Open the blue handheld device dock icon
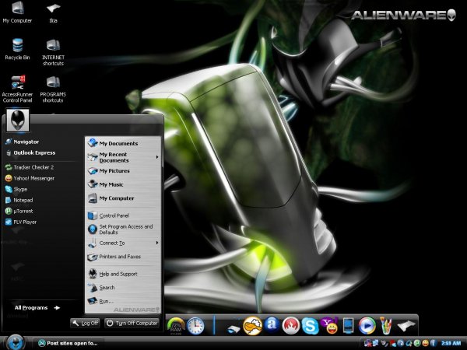This screenshot has height=350, width=467. [348, 326]
